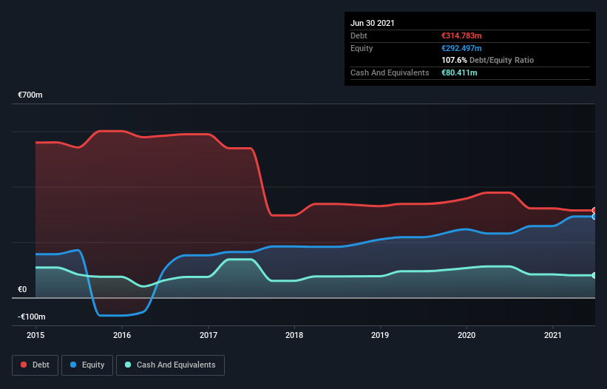The height and width of the screenshot is (389, 607).
Task: Toggle the Equity series legend button
Action: click(87, 365)
